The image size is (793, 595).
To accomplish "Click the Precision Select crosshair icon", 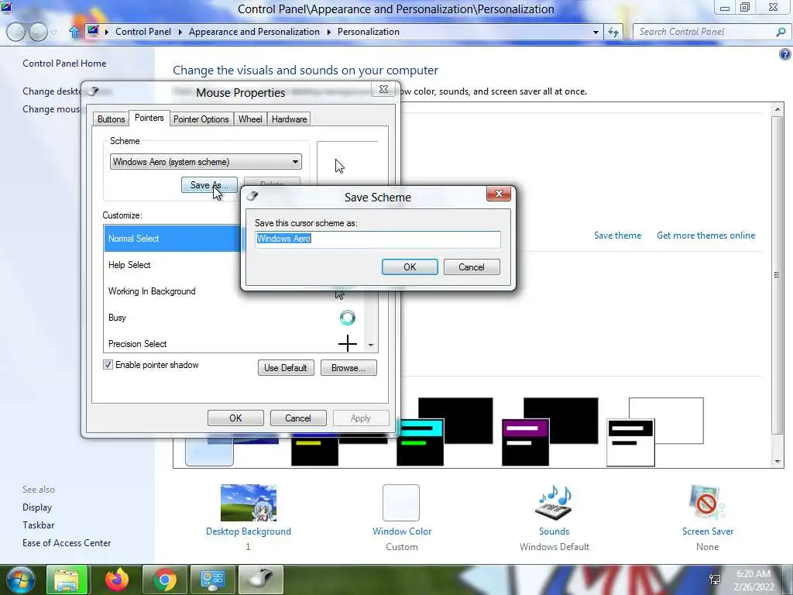I will pyautogui.click(x=348, y=343).
